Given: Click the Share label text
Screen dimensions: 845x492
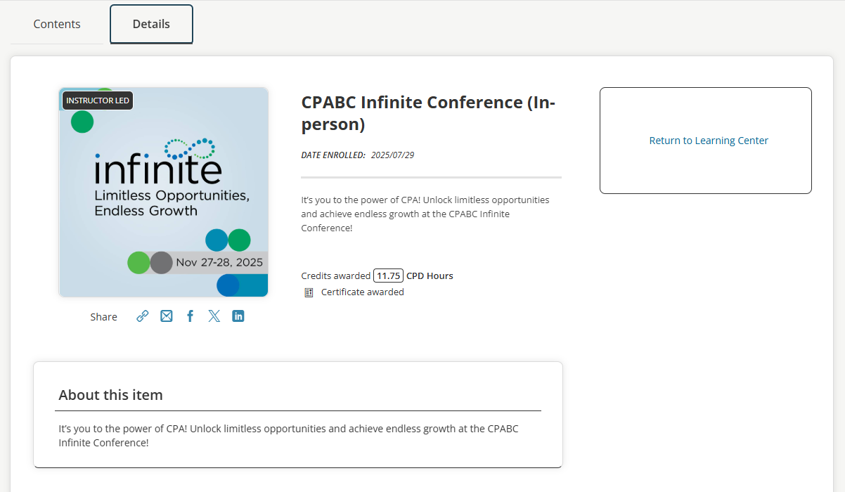Looking at the screenshot, I should point(103,317).
